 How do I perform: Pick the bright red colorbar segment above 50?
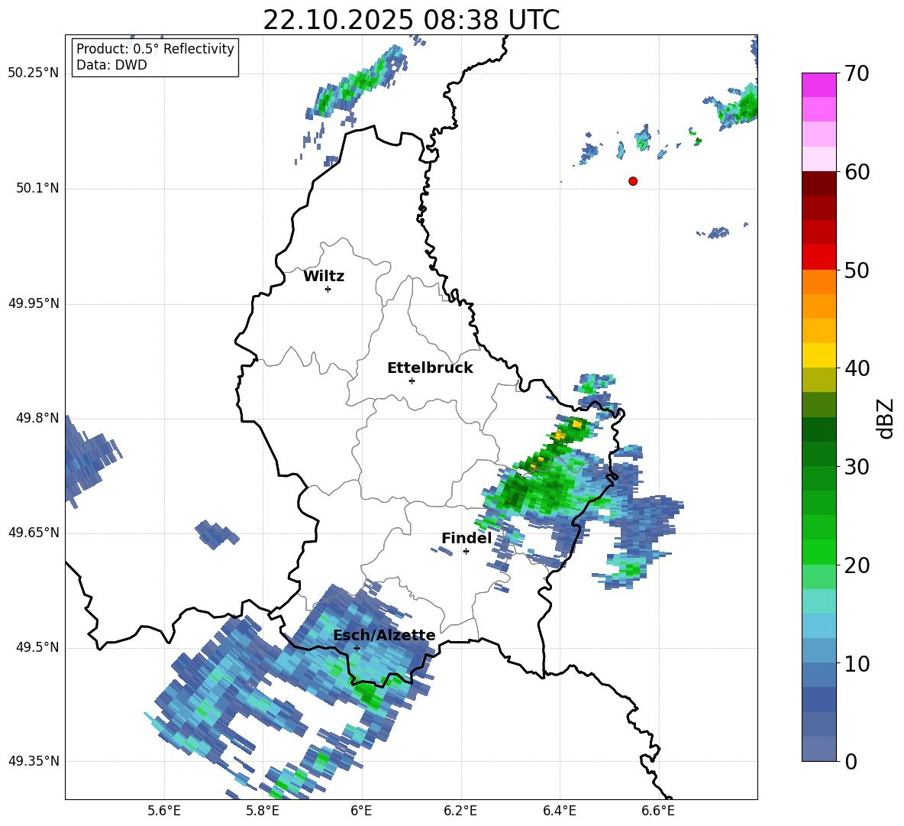(x=819, y=258)
